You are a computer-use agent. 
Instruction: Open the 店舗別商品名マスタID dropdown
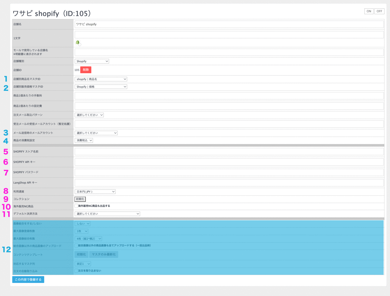101,79
